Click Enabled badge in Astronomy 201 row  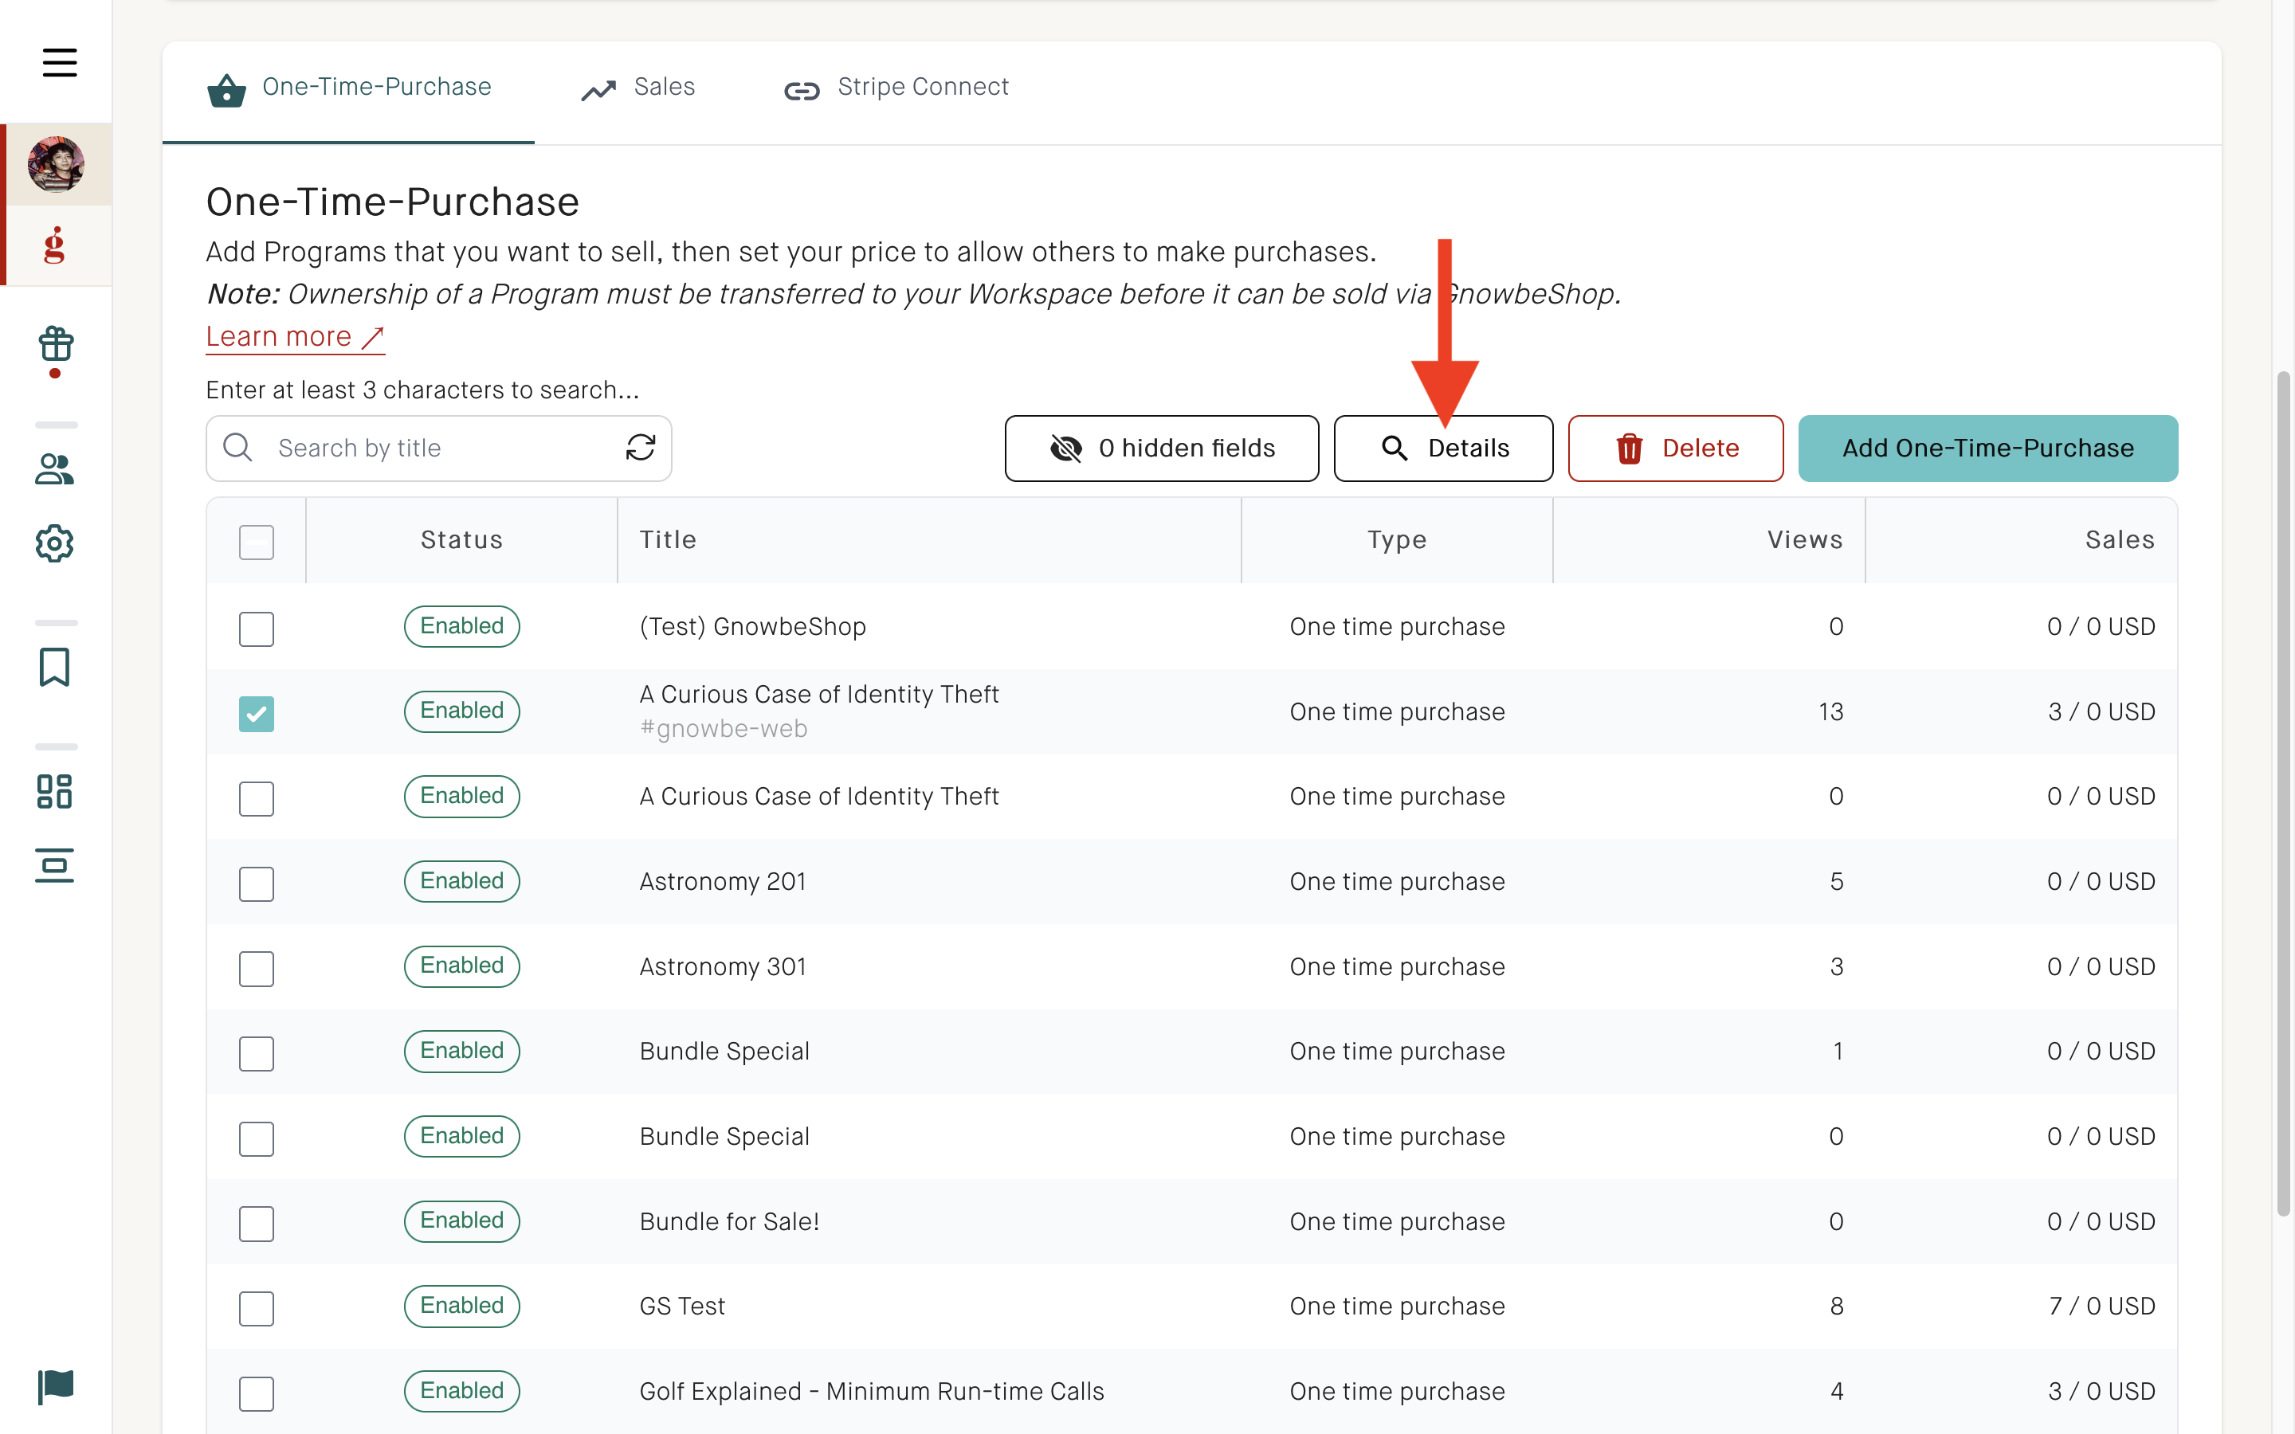tap(462, 881)
